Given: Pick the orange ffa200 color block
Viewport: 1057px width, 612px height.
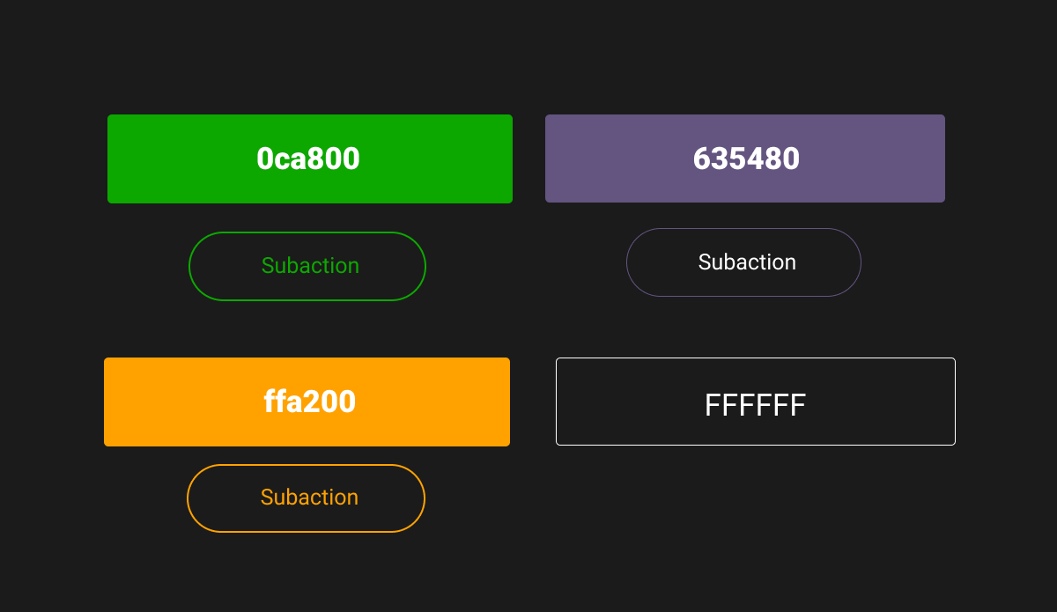Looking at the screenshot, I should 307,402.
